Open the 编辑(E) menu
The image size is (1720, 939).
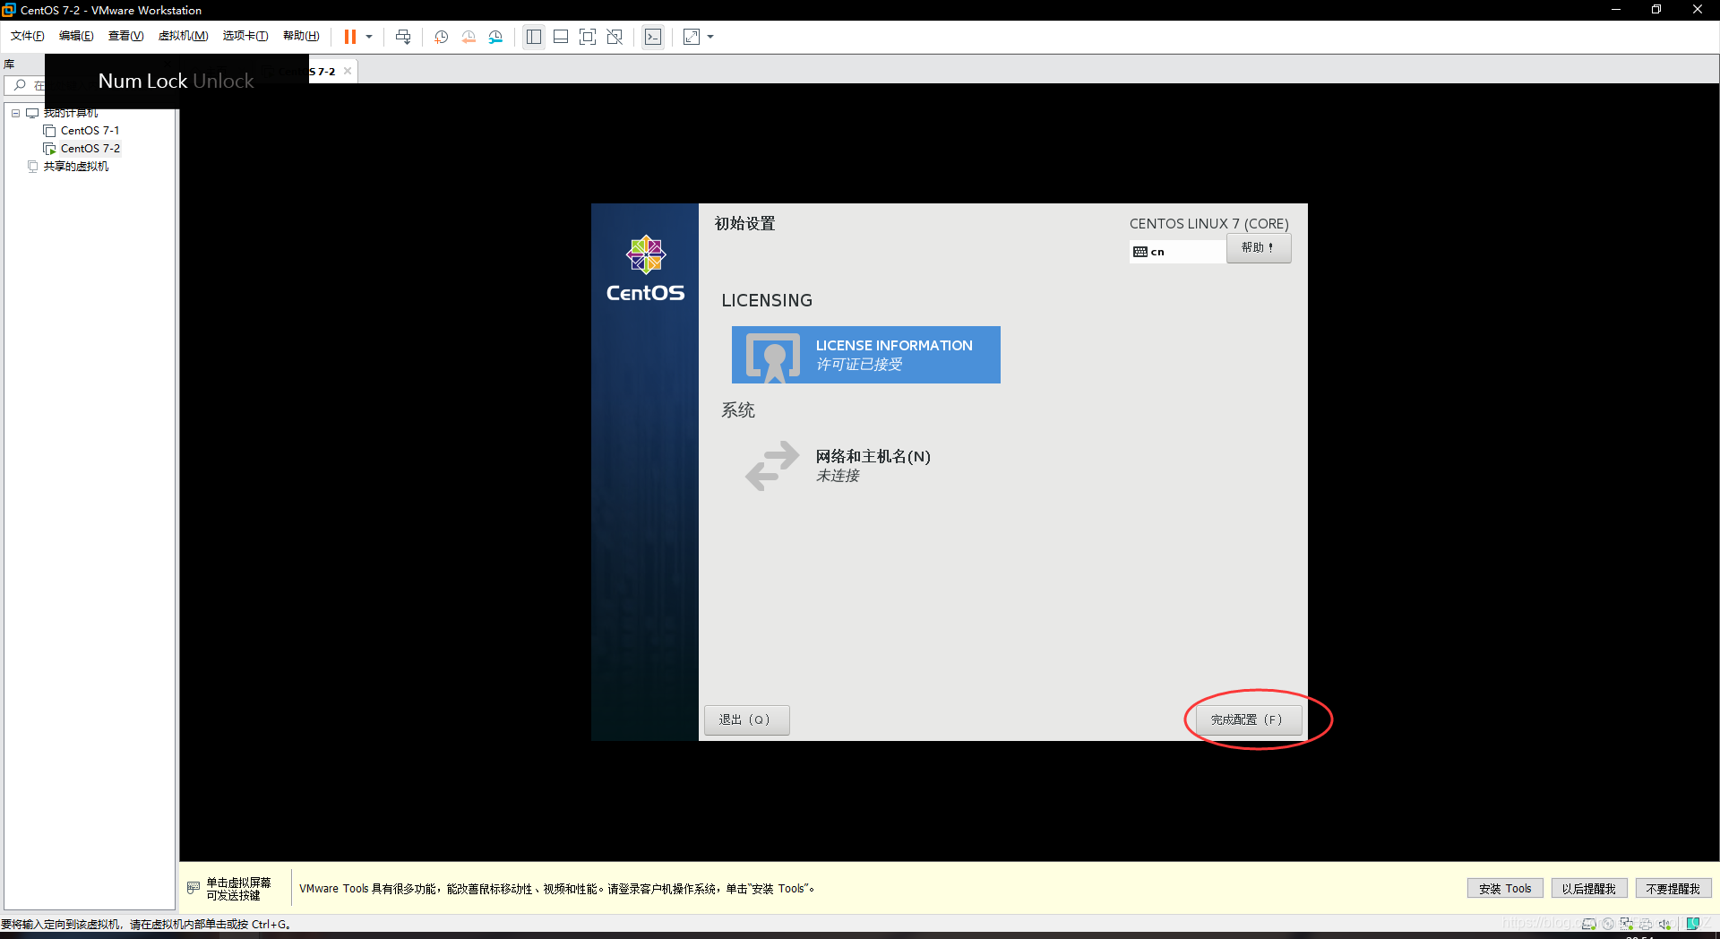tap(76, 36)
